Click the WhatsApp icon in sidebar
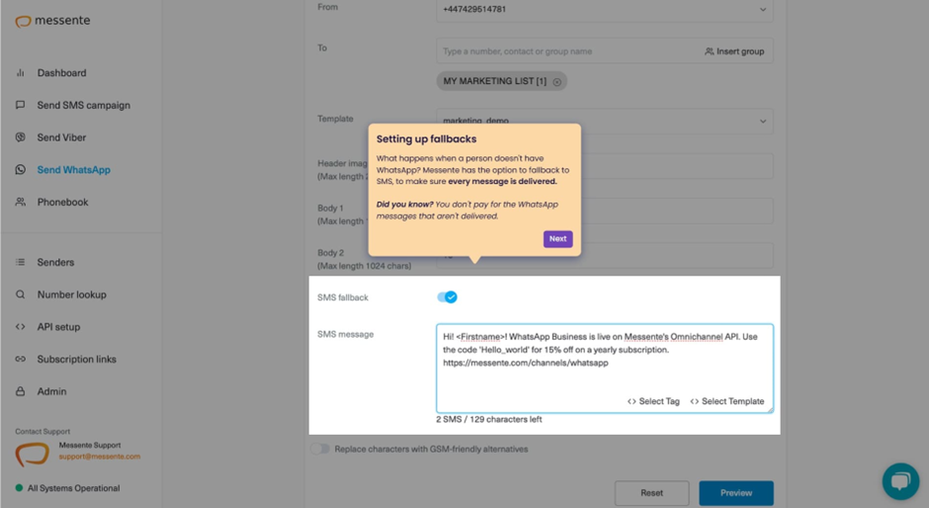The image size is (929, 508). pos(20,170)
